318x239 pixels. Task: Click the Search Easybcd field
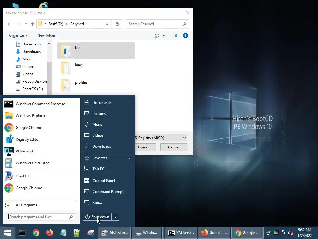(x=157, y=24)
